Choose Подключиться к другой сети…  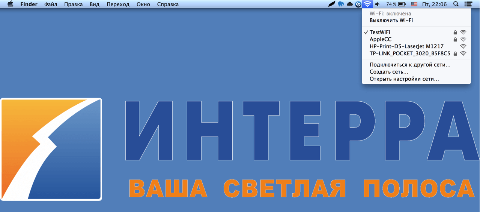tap(410, 65)
